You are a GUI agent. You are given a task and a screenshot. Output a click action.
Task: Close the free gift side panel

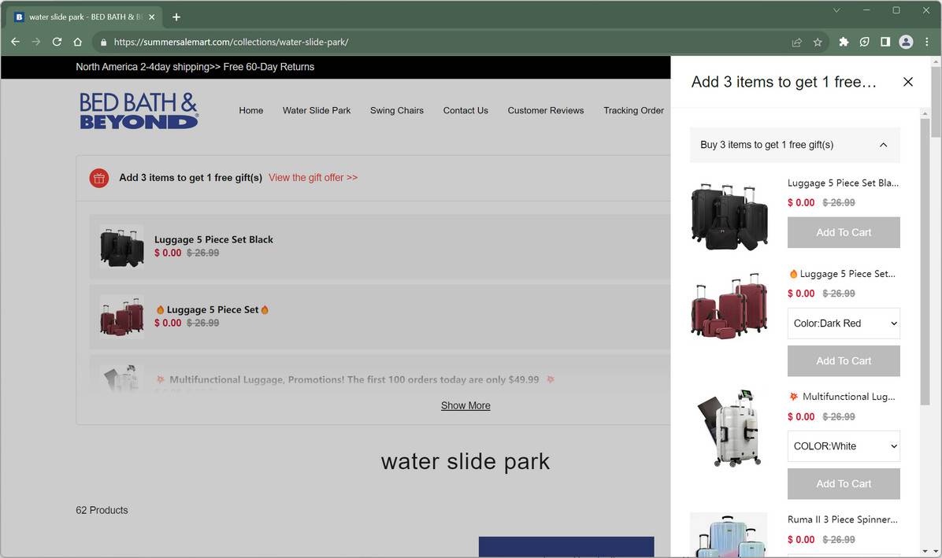(908, 82)
